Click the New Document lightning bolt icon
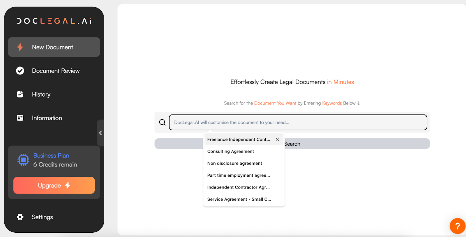Image resolution: width=466 pixels, height=237 pixels. click(x=20, y=47)
